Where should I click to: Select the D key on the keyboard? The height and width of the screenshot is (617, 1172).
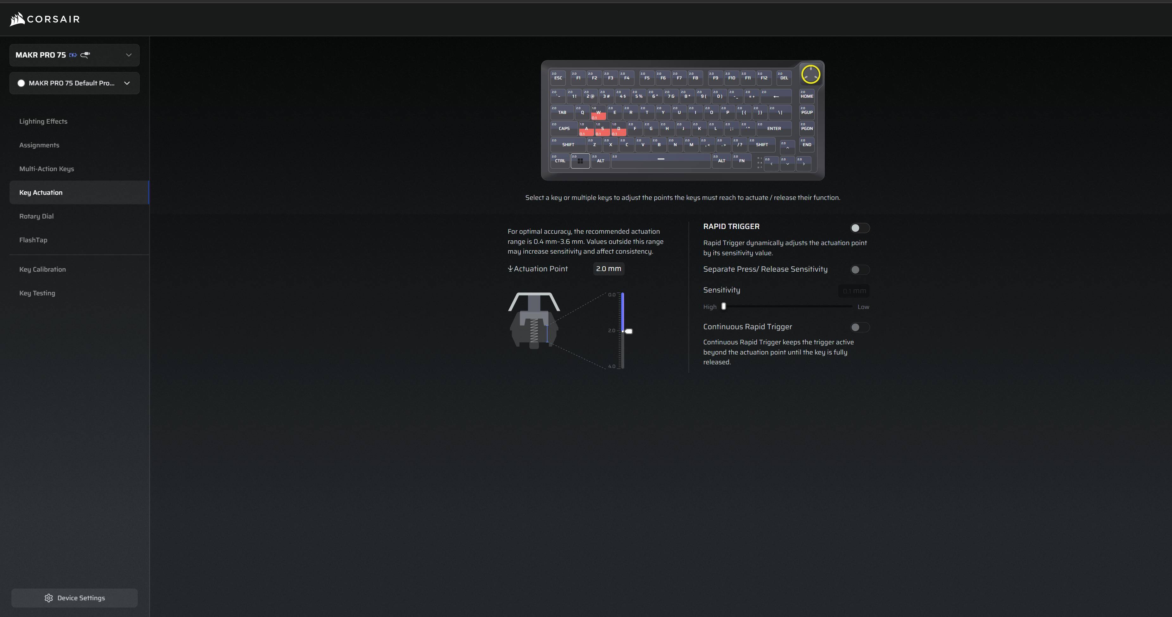click(x=619, y=129)
